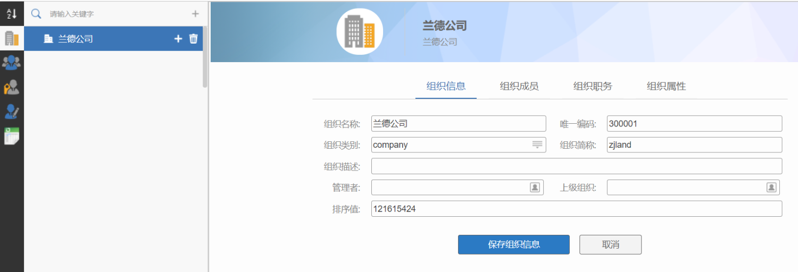Open person picker in 上级组织 field
Viewport: 798px width, 272px height.
coord(771,188)
